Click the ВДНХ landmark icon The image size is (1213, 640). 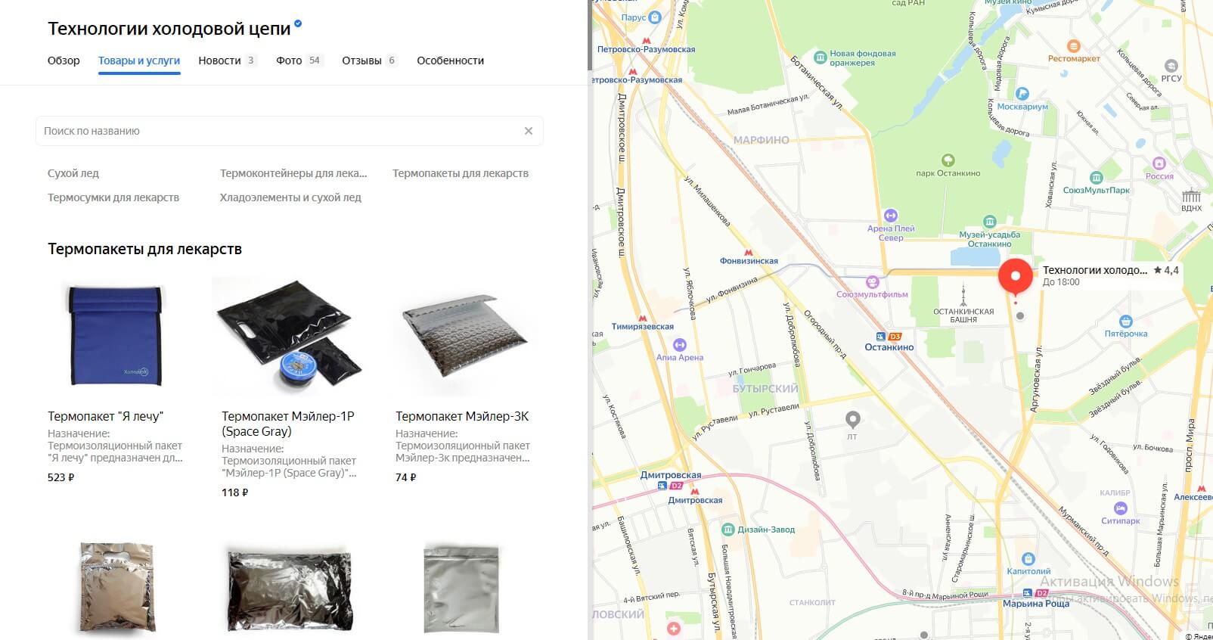point(1191,195)
